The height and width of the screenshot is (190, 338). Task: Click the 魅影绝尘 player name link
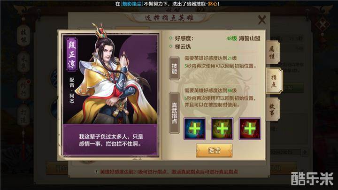pos(132,4)
